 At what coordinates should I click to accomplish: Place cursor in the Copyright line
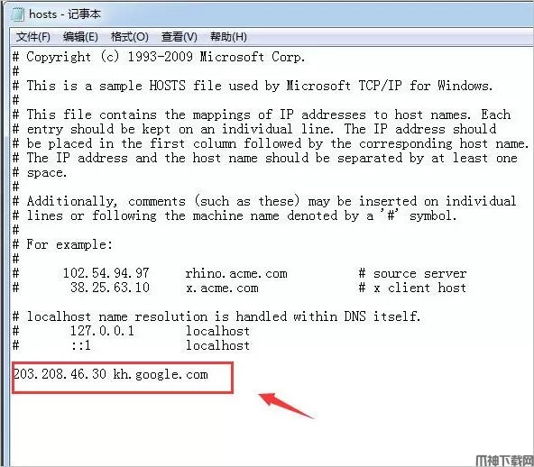159,57
